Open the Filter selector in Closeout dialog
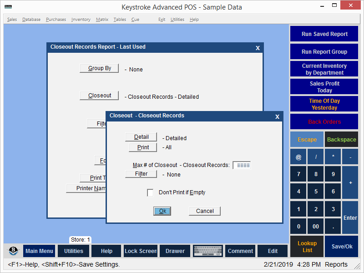364x273 pixels. [141, 174]
